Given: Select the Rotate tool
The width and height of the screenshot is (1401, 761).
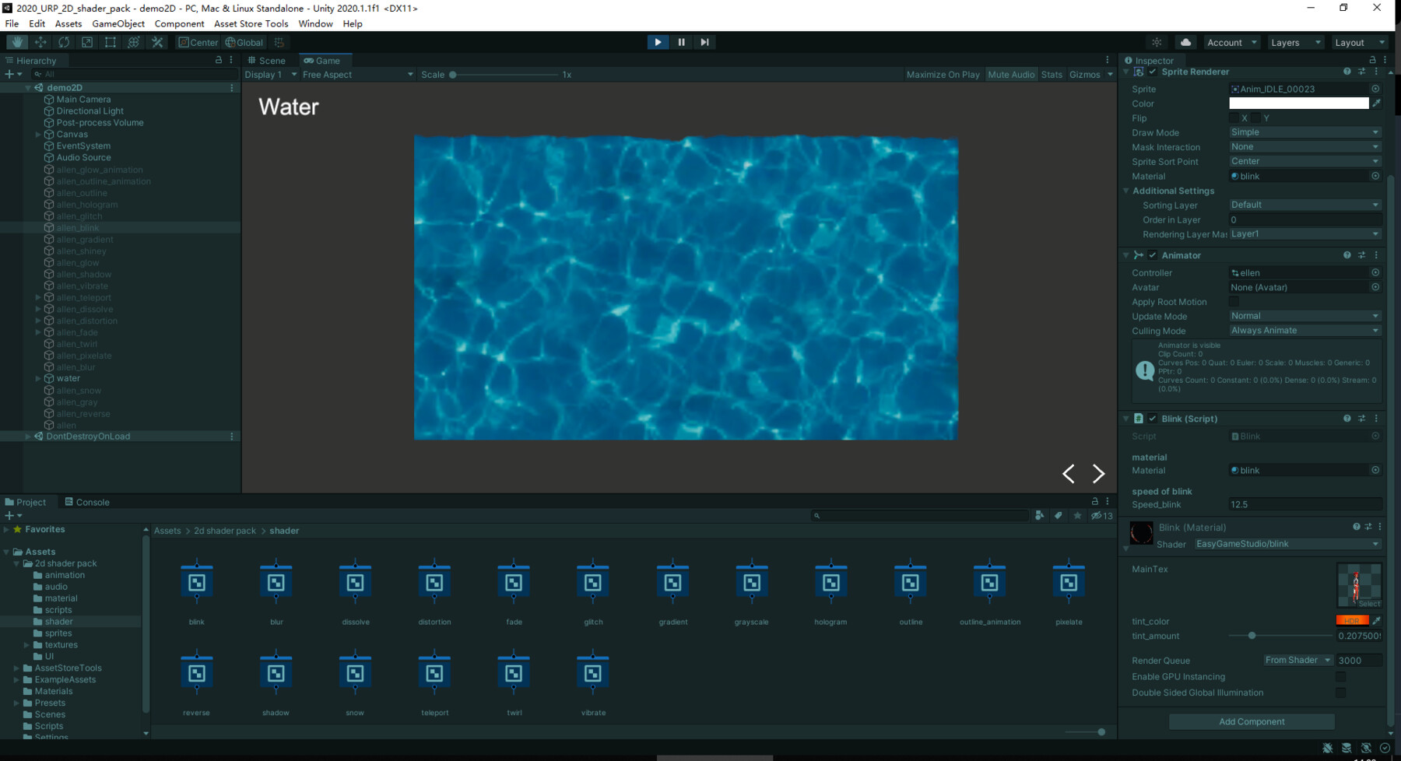Looking at the screenshot, I should 64,42.
